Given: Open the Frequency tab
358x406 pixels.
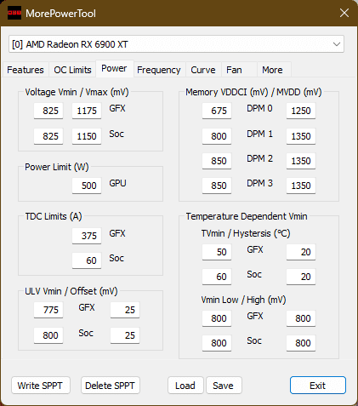Looking at the screenshot, I should 159,70.
